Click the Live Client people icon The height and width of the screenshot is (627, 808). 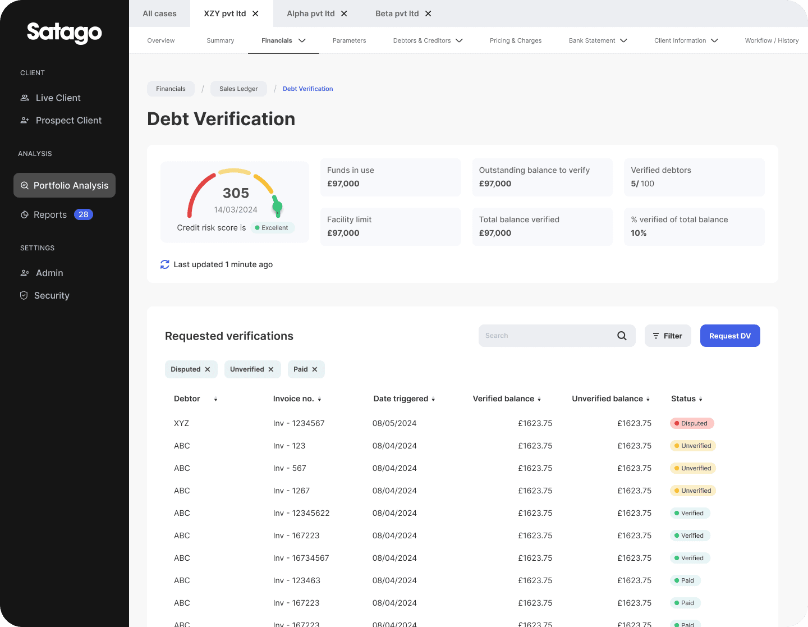(25, 98)
